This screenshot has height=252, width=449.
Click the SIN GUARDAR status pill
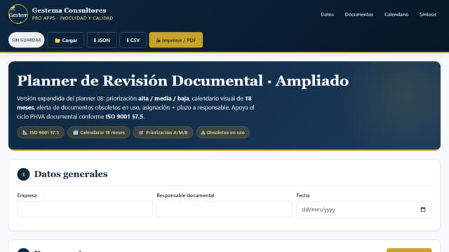[27, 40]
